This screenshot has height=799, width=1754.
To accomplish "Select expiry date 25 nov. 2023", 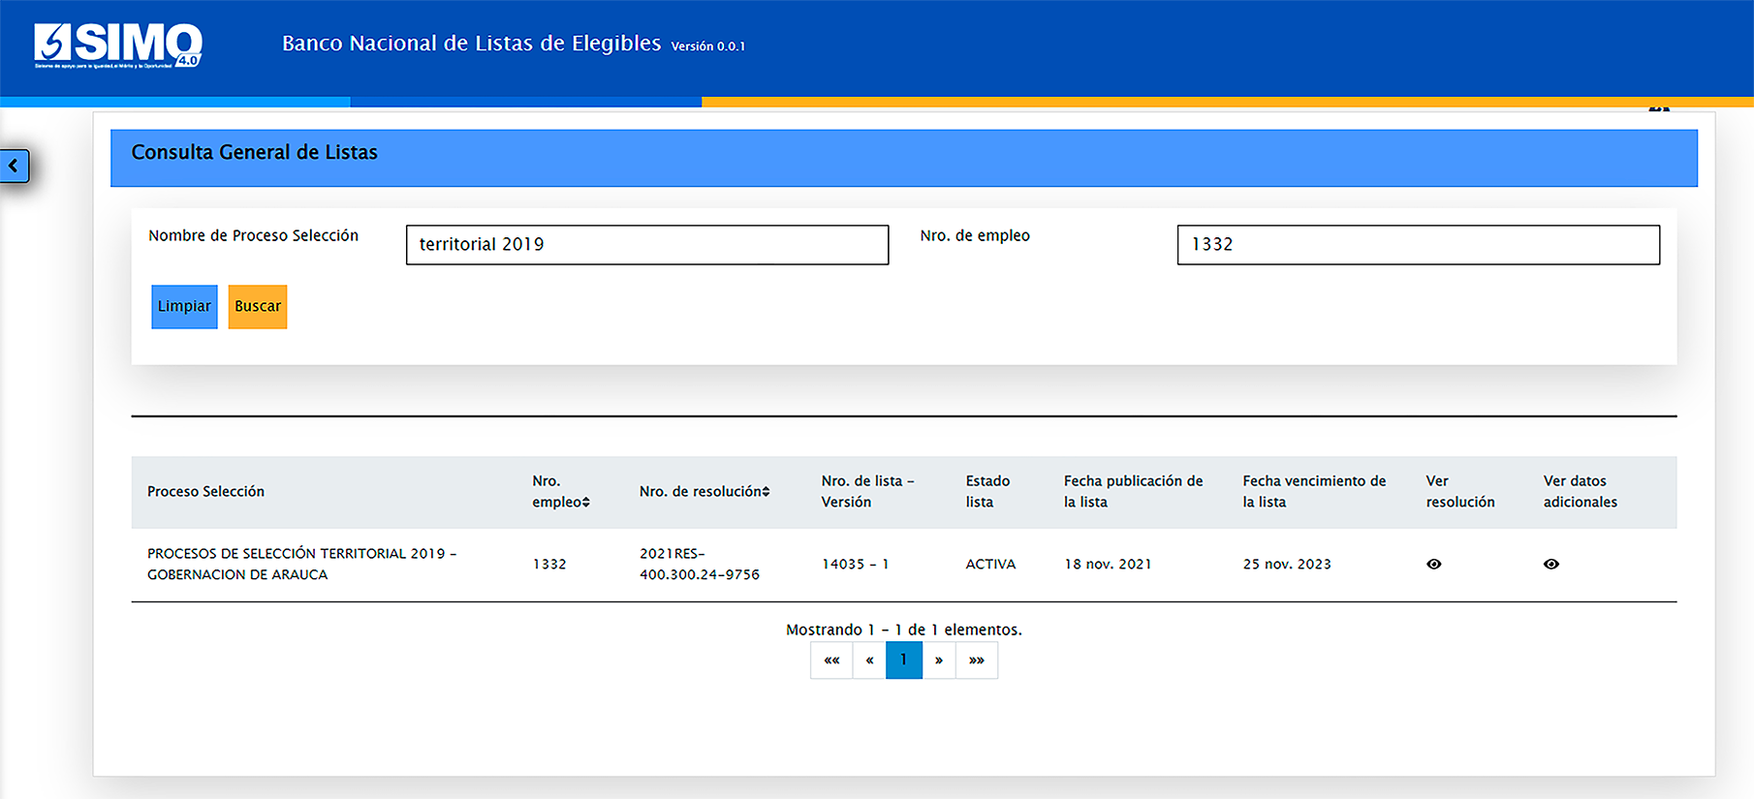I will [1287, 565].
